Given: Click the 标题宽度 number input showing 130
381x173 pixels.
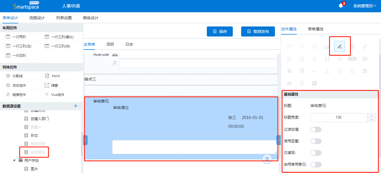Looking at the screenshot, I should [339, 118].
